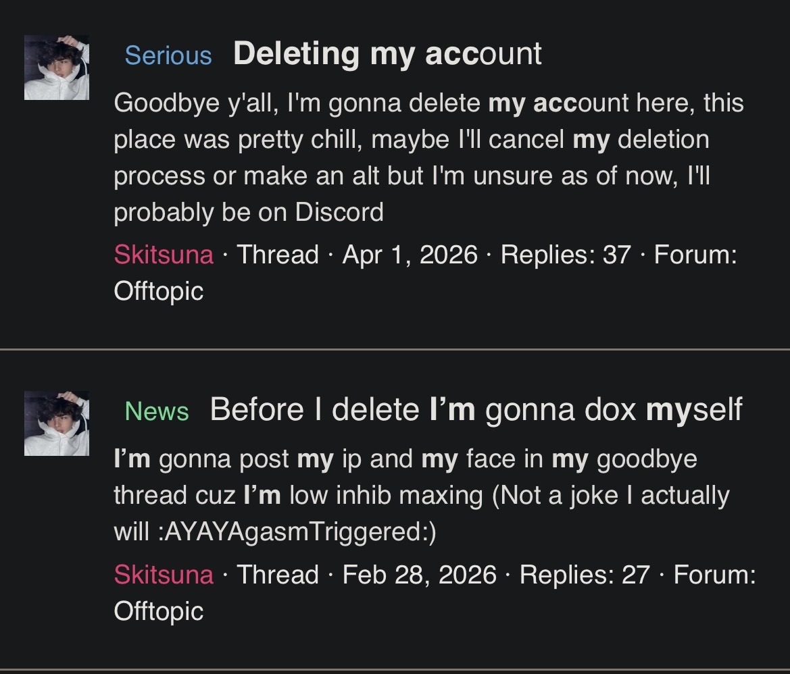Screen dimensions: 790x674
Task: Open Skitsuna's profile under the News thread
Action: (x=164, y=575)
